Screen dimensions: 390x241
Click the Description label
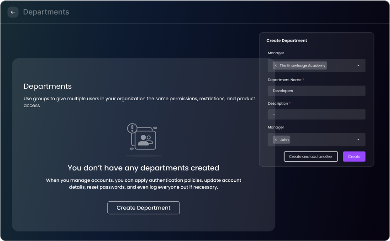[278, 103]
